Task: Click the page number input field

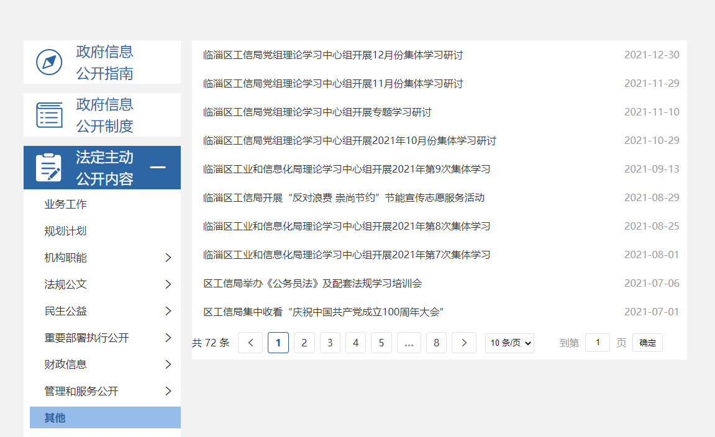Action: tap(598, 343)
